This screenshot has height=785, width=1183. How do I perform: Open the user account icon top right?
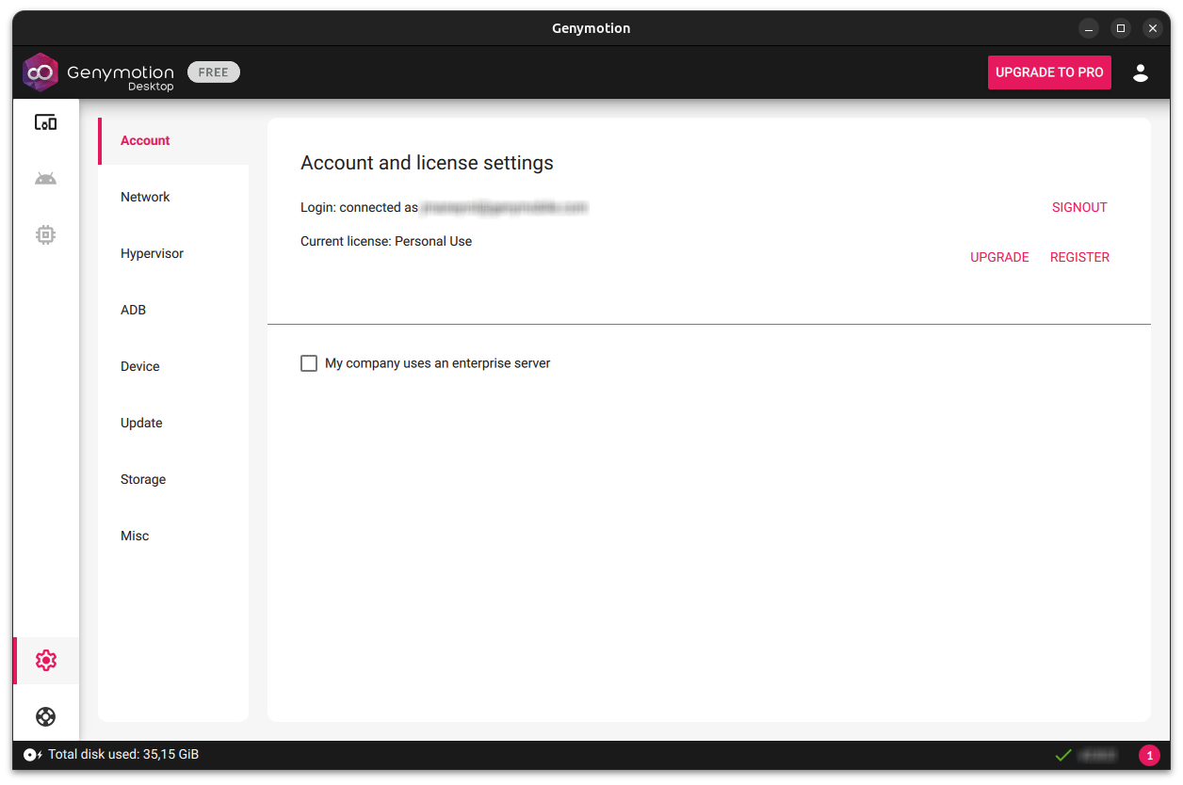click(x=1141, y=72)
